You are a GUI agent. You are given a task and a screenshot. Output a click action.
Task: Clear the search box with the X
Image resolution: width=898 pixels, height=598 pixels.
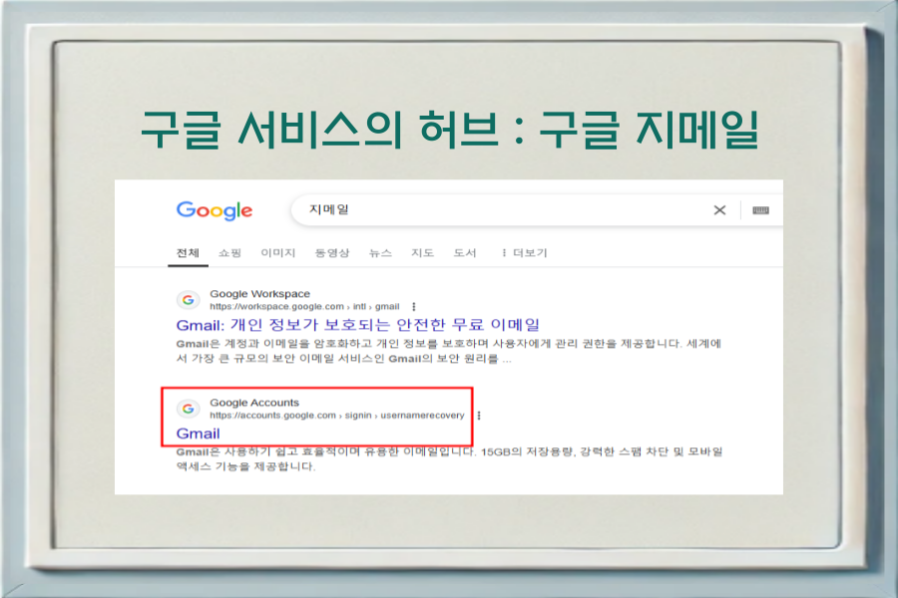point(719,210)
